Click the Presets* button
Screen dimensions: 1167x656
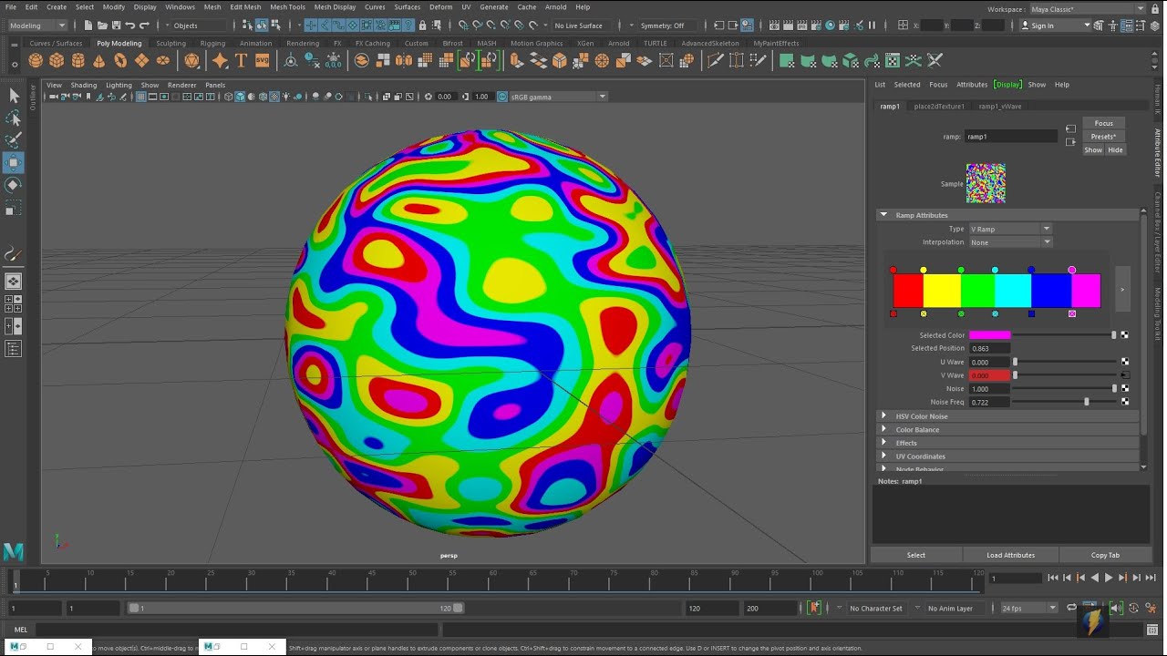[x=1103, y=137]
